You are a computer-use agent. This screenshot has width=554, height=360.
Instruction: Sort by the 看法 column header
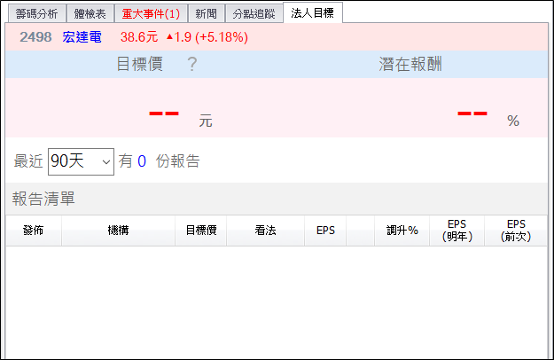tap(265, 231)
